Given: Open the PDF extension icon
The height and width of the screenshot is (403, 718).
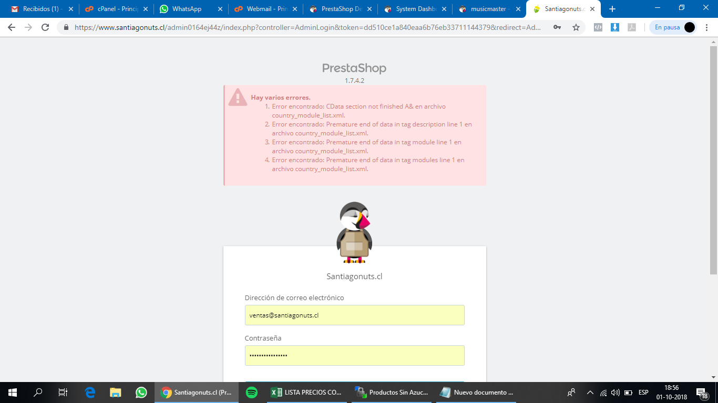Looking at the screenshot, I should click(x=632, y=27).
